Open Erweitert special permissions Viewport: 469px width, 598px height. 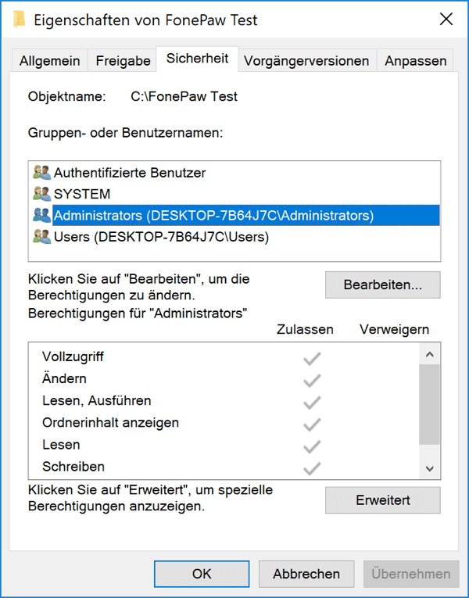coord(383,500)
